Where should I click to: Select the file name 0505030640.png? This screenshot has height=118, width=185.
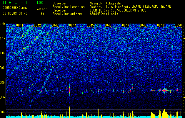15,8
